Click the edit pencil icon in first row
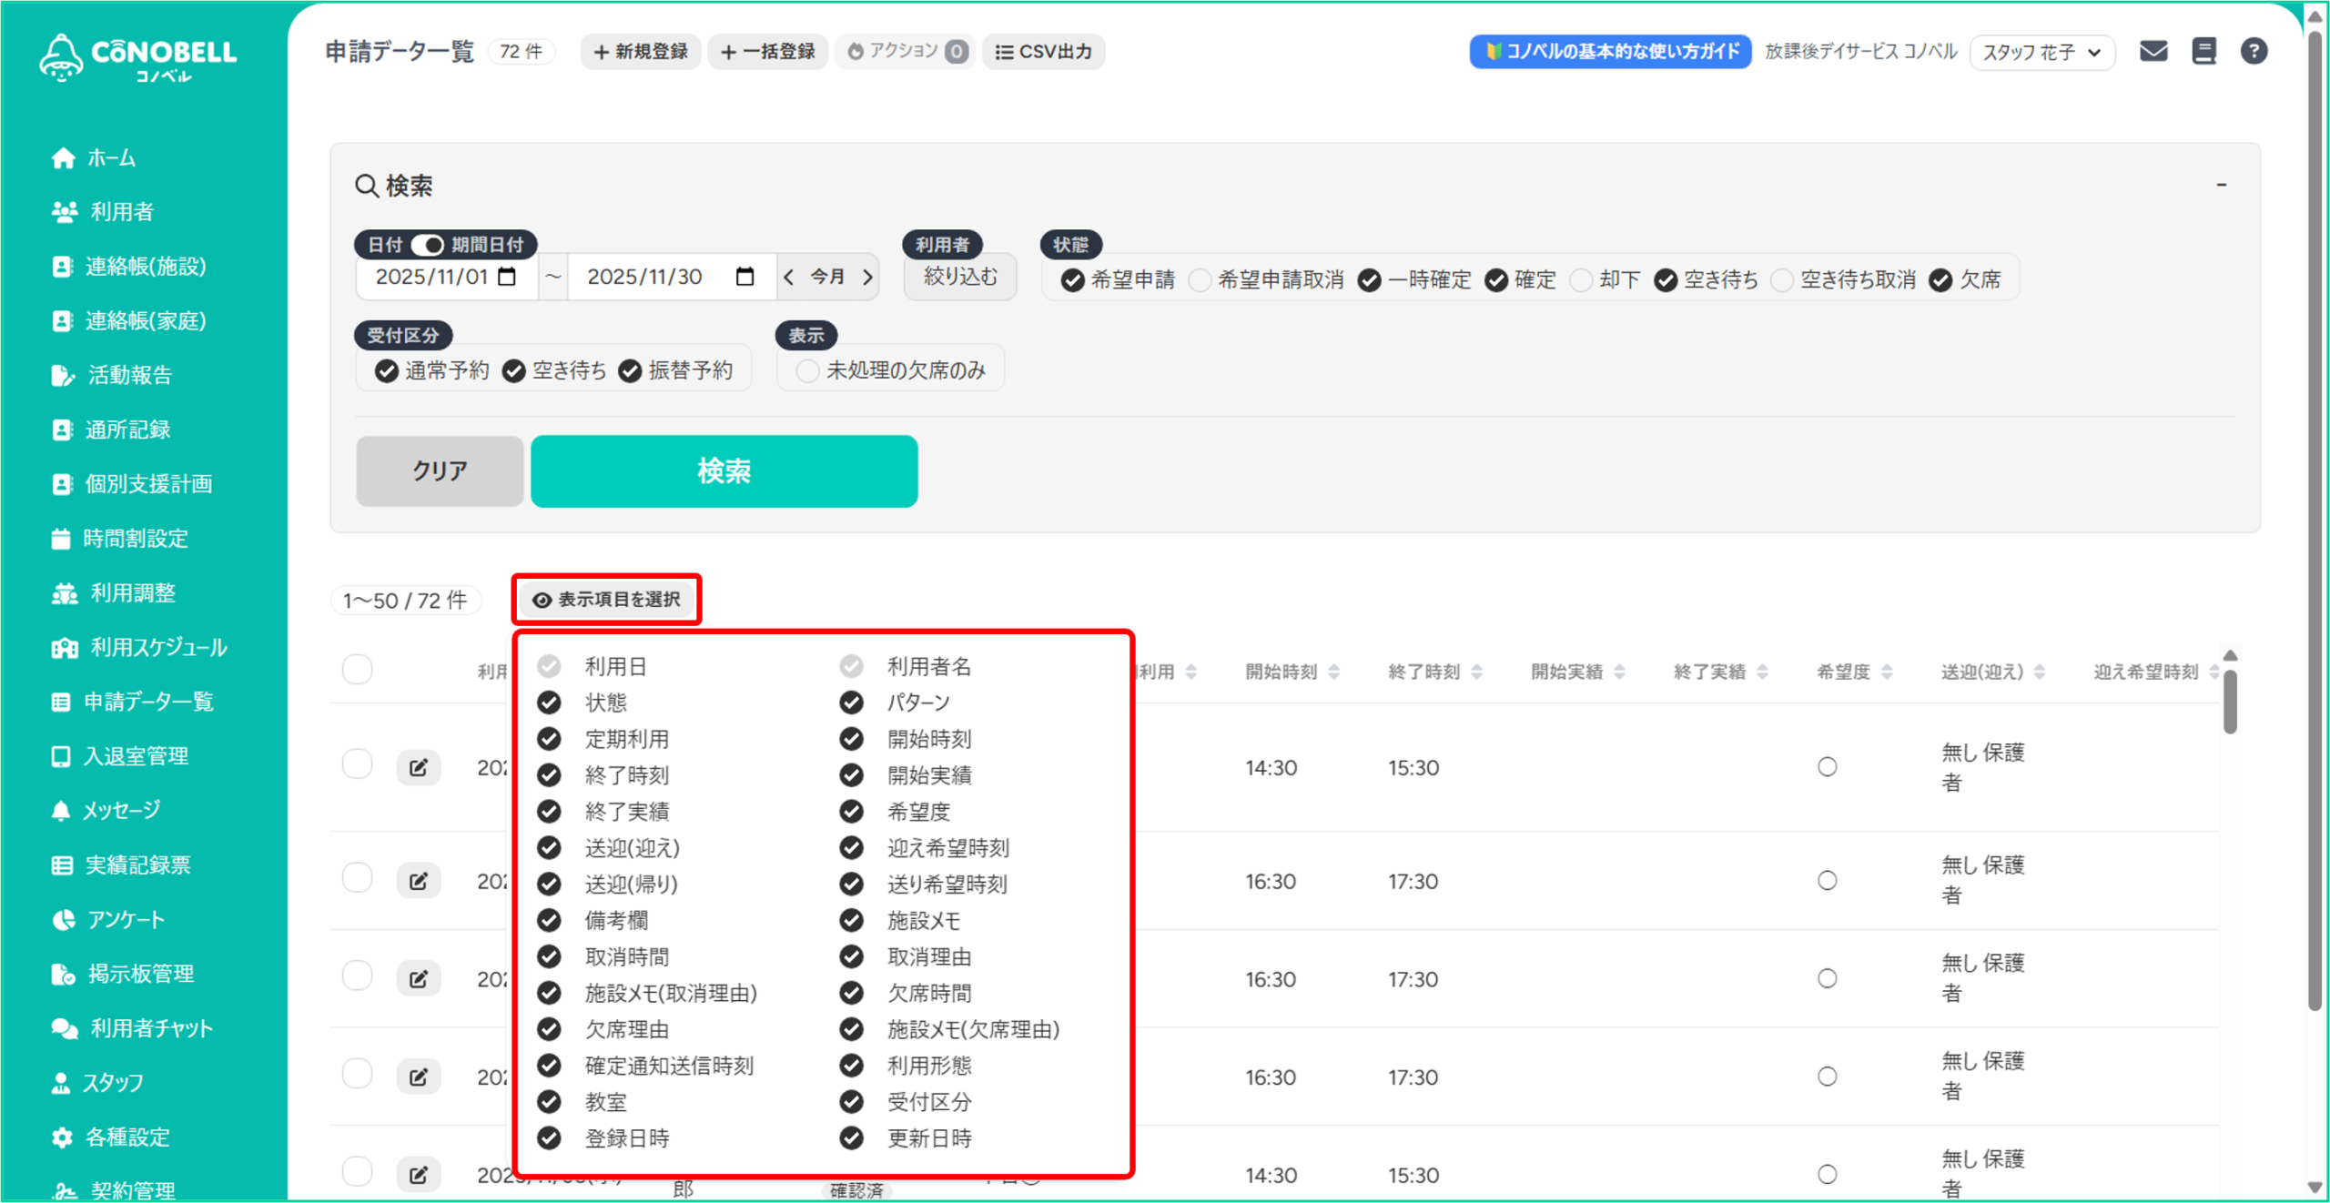This screenshot has height=1203, width=2330. point(418,767)
